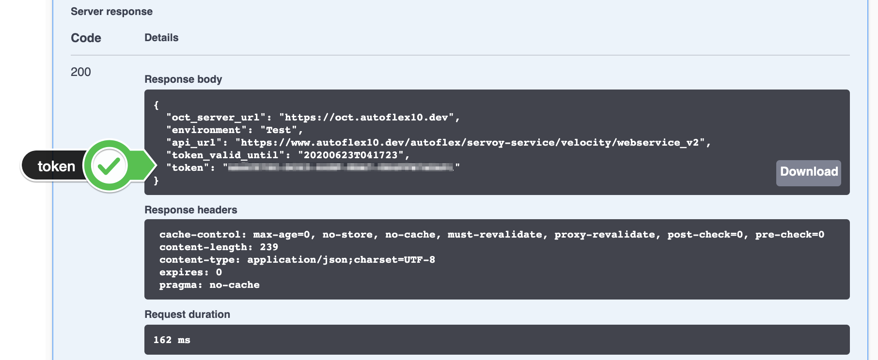Click the cache-control header line
The height and width of the screenshot is (360, 878).
[491, 234]
